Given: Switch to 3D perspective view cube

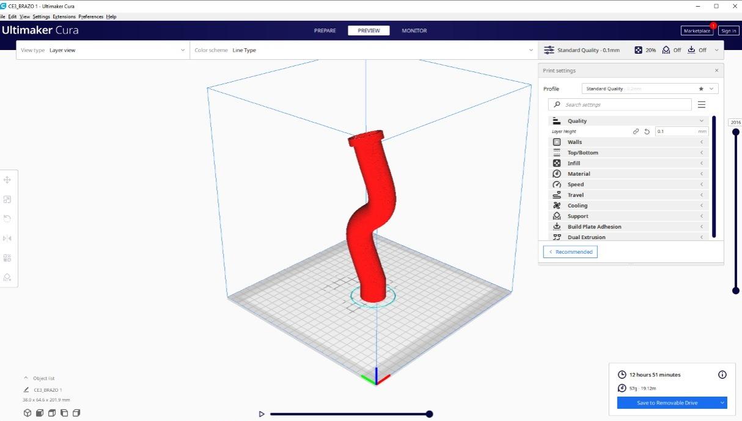Looking at the screenshot, I should (28, 413).
